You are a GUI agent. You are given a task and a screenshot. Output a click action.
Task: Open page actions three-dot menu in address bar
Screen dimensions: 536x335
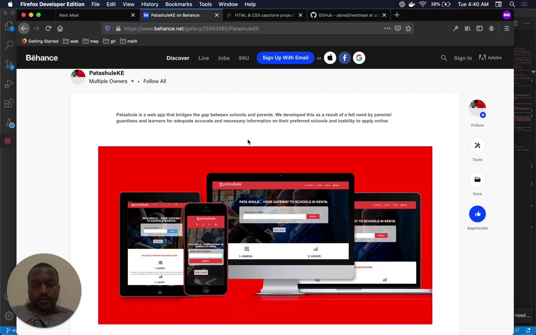pos(387,28)
